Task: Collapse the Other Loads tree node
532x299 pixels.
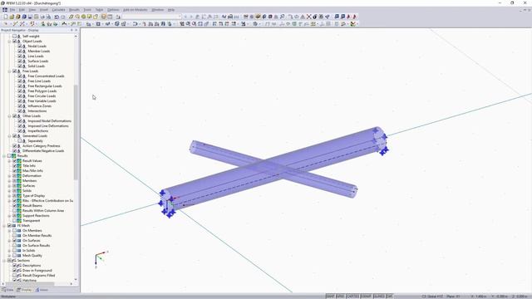Action: (x=9, y=116)
